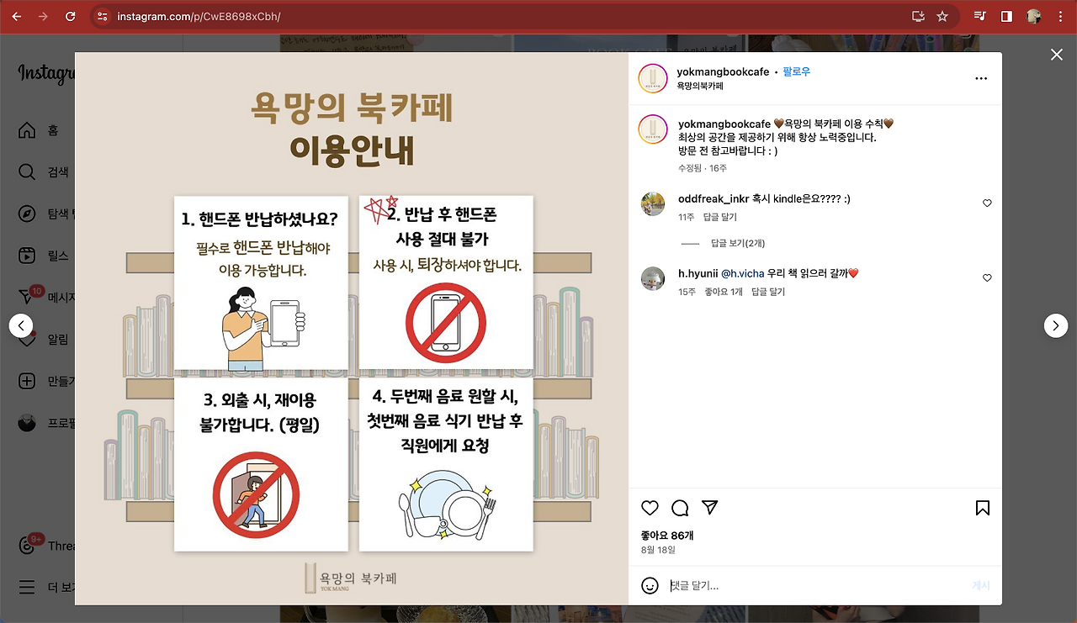Share post via paper plane icon

(710, 508)
